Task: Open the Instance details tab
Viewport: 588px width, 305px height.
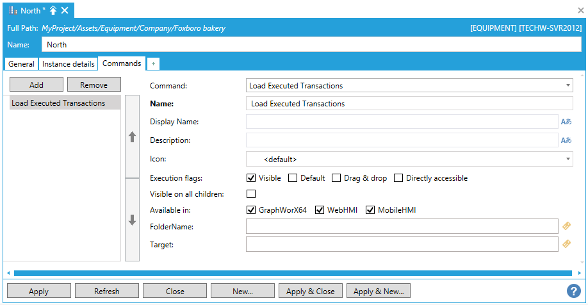Action: coord(69,64)
